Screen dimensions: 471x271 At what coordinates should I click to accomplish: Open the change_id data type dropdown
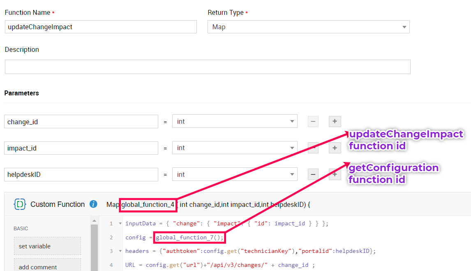pyautogui.click(x=235, y=121)
